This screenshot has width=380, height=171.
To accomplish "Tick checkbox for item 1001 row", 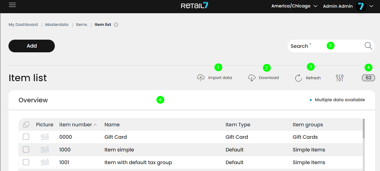I will click(26, 162).
